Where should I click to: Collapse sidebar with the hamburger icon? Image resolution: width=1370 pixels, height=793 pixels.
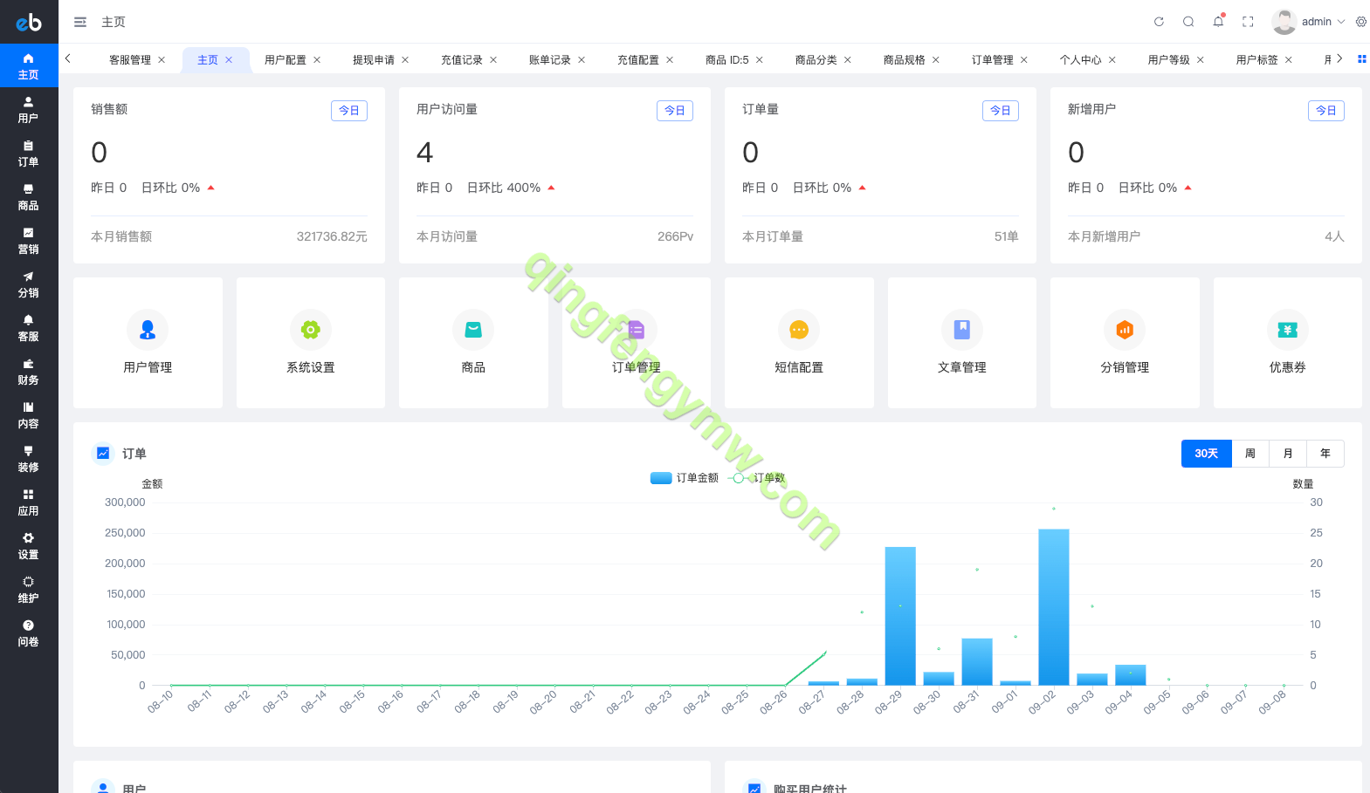(x=80, y=22)
